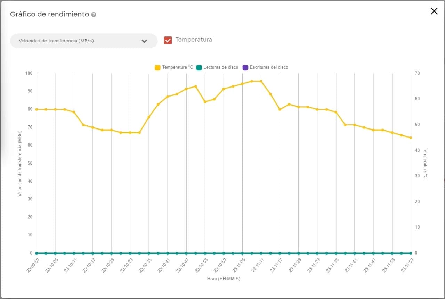
Task: Click the dropdown chevron arrow
Action: point(145,41)
